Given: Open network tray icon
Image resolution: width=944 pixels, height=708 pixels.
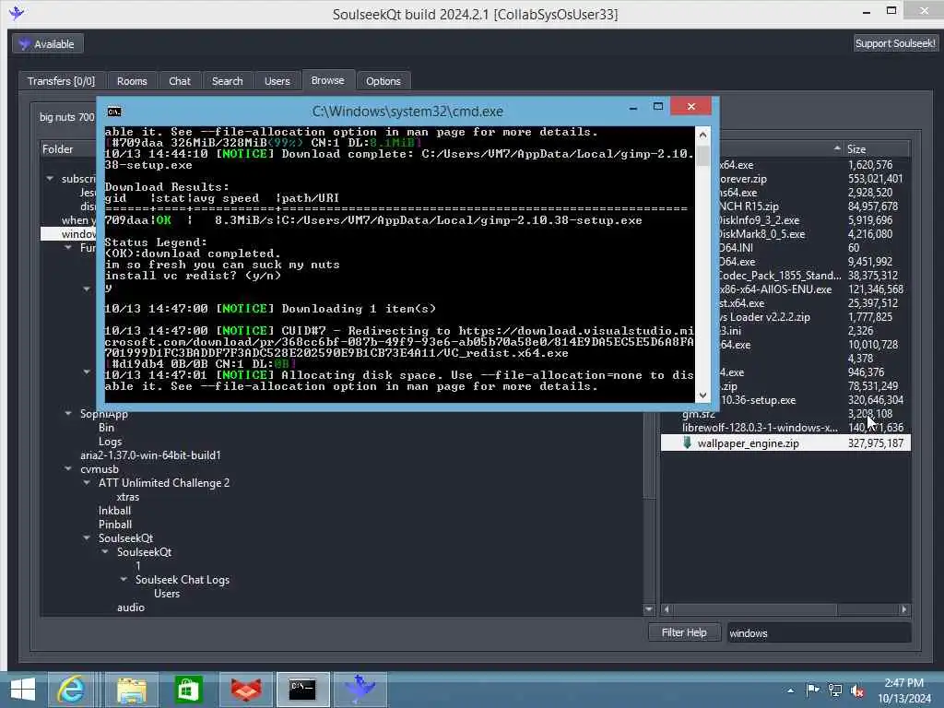Looking at the screenshot, I should (x=835, y=690).
